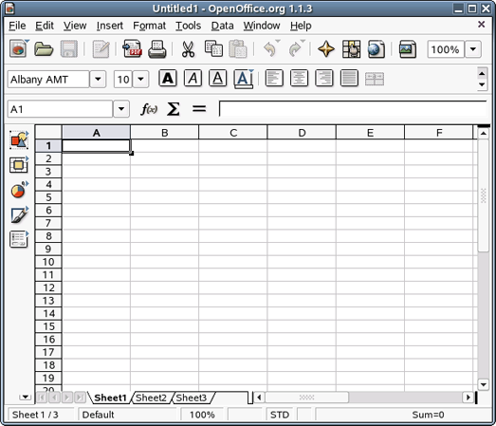The image size is (496, 426).
Task: Click the Print icon
Action: [157, 49]
